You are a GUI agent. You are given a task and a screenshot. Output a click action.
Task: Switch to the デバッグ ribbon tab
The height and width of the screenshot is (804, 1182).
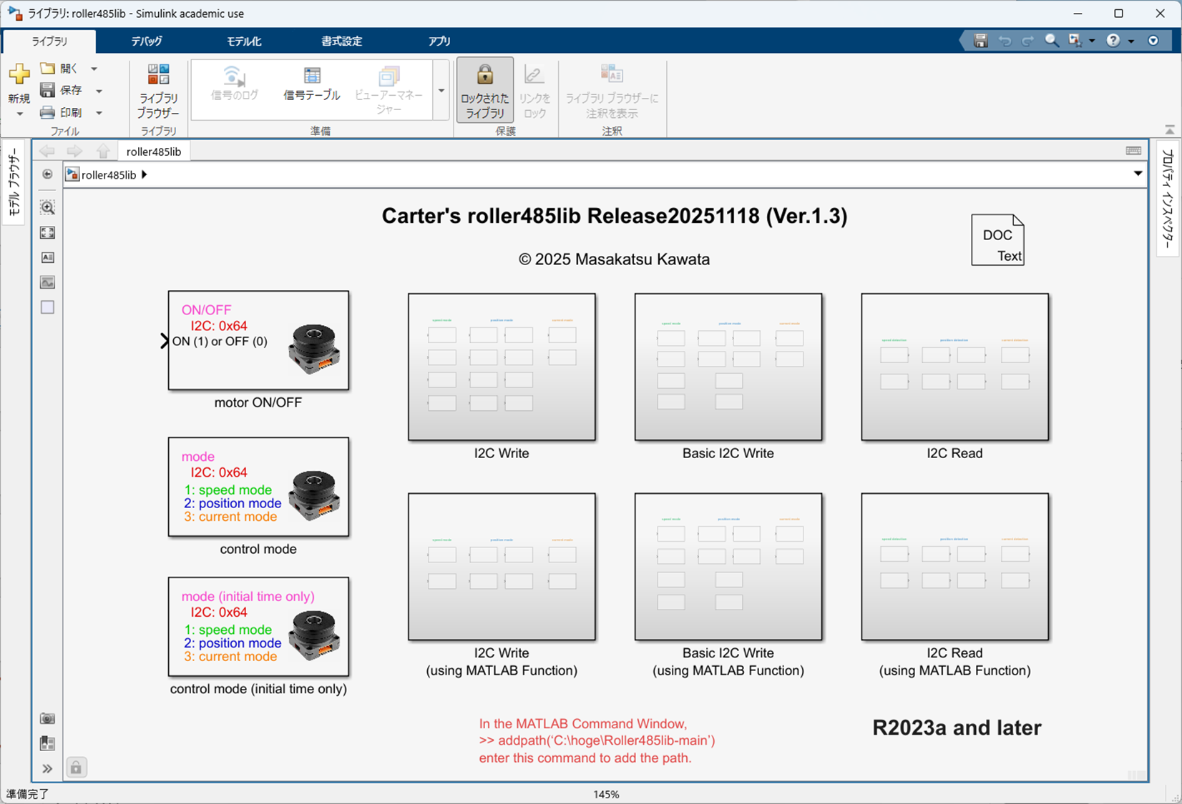pos(147,41)
